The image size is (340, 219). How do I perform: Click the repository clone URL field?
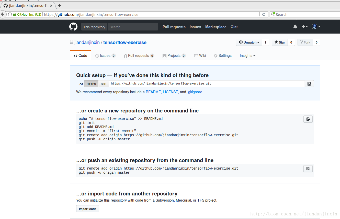coord(207,84)
